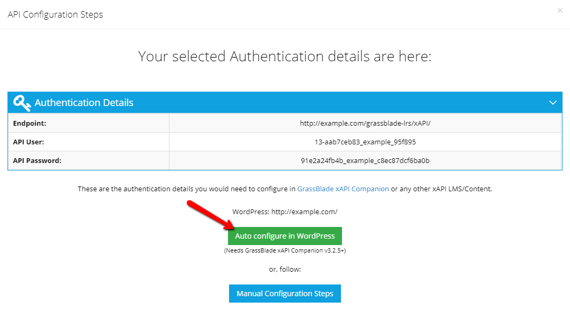Click the 'These are the authentication details' sentence
Viewport: 570px width, 309px height.
284,189
